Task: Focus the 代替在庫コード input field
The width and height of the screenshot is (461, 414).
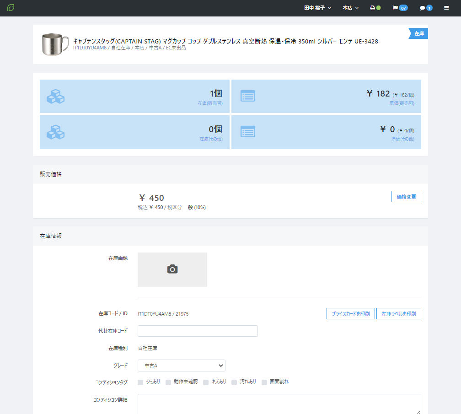Action: click(x=198, y=331)
